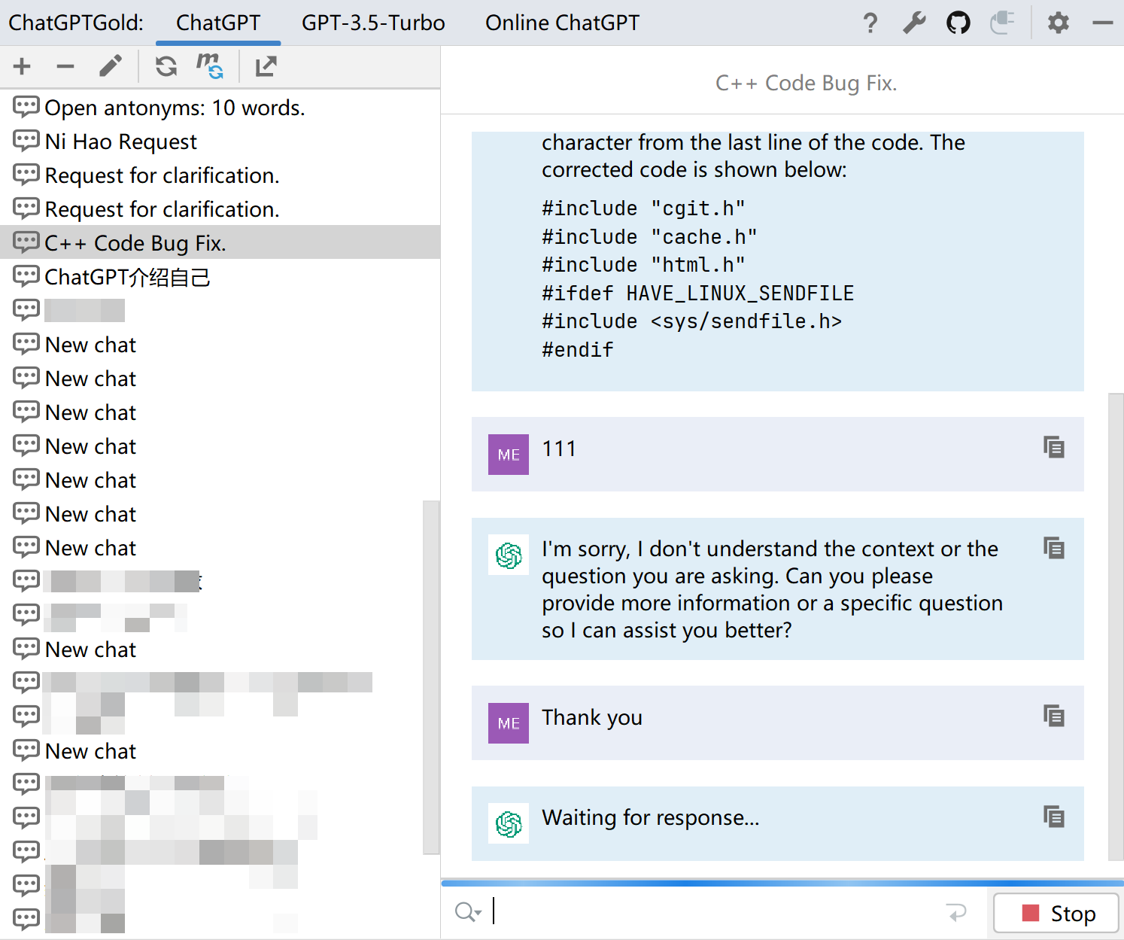
Task: Refresh the conversation list
Action: tap(166, 66)
